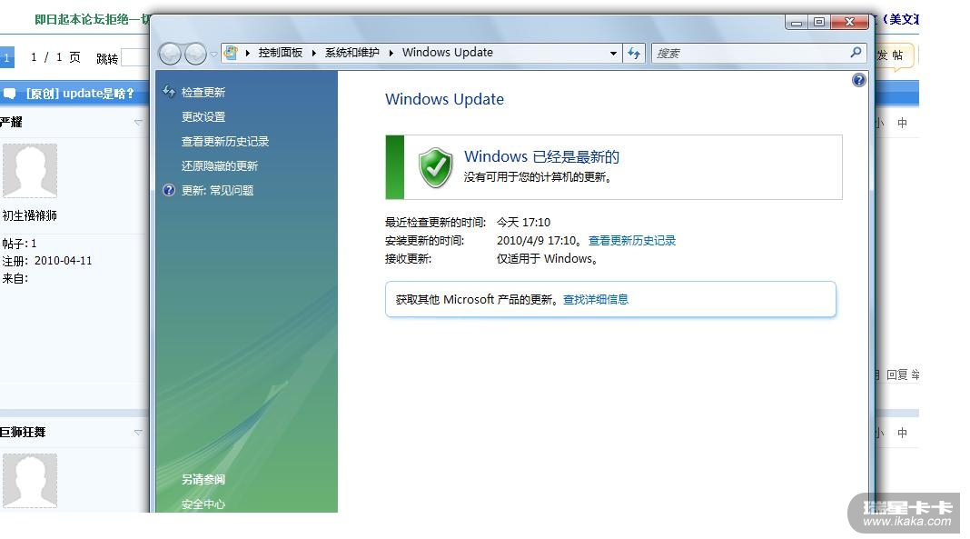Minimize the Windows Update window
The image size is (970, 539).
click(797, 23)
